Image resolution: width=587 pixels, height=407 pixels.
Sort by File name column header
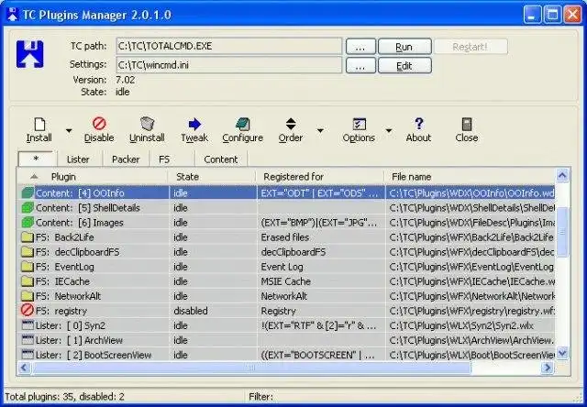click(x=470, y=177)
